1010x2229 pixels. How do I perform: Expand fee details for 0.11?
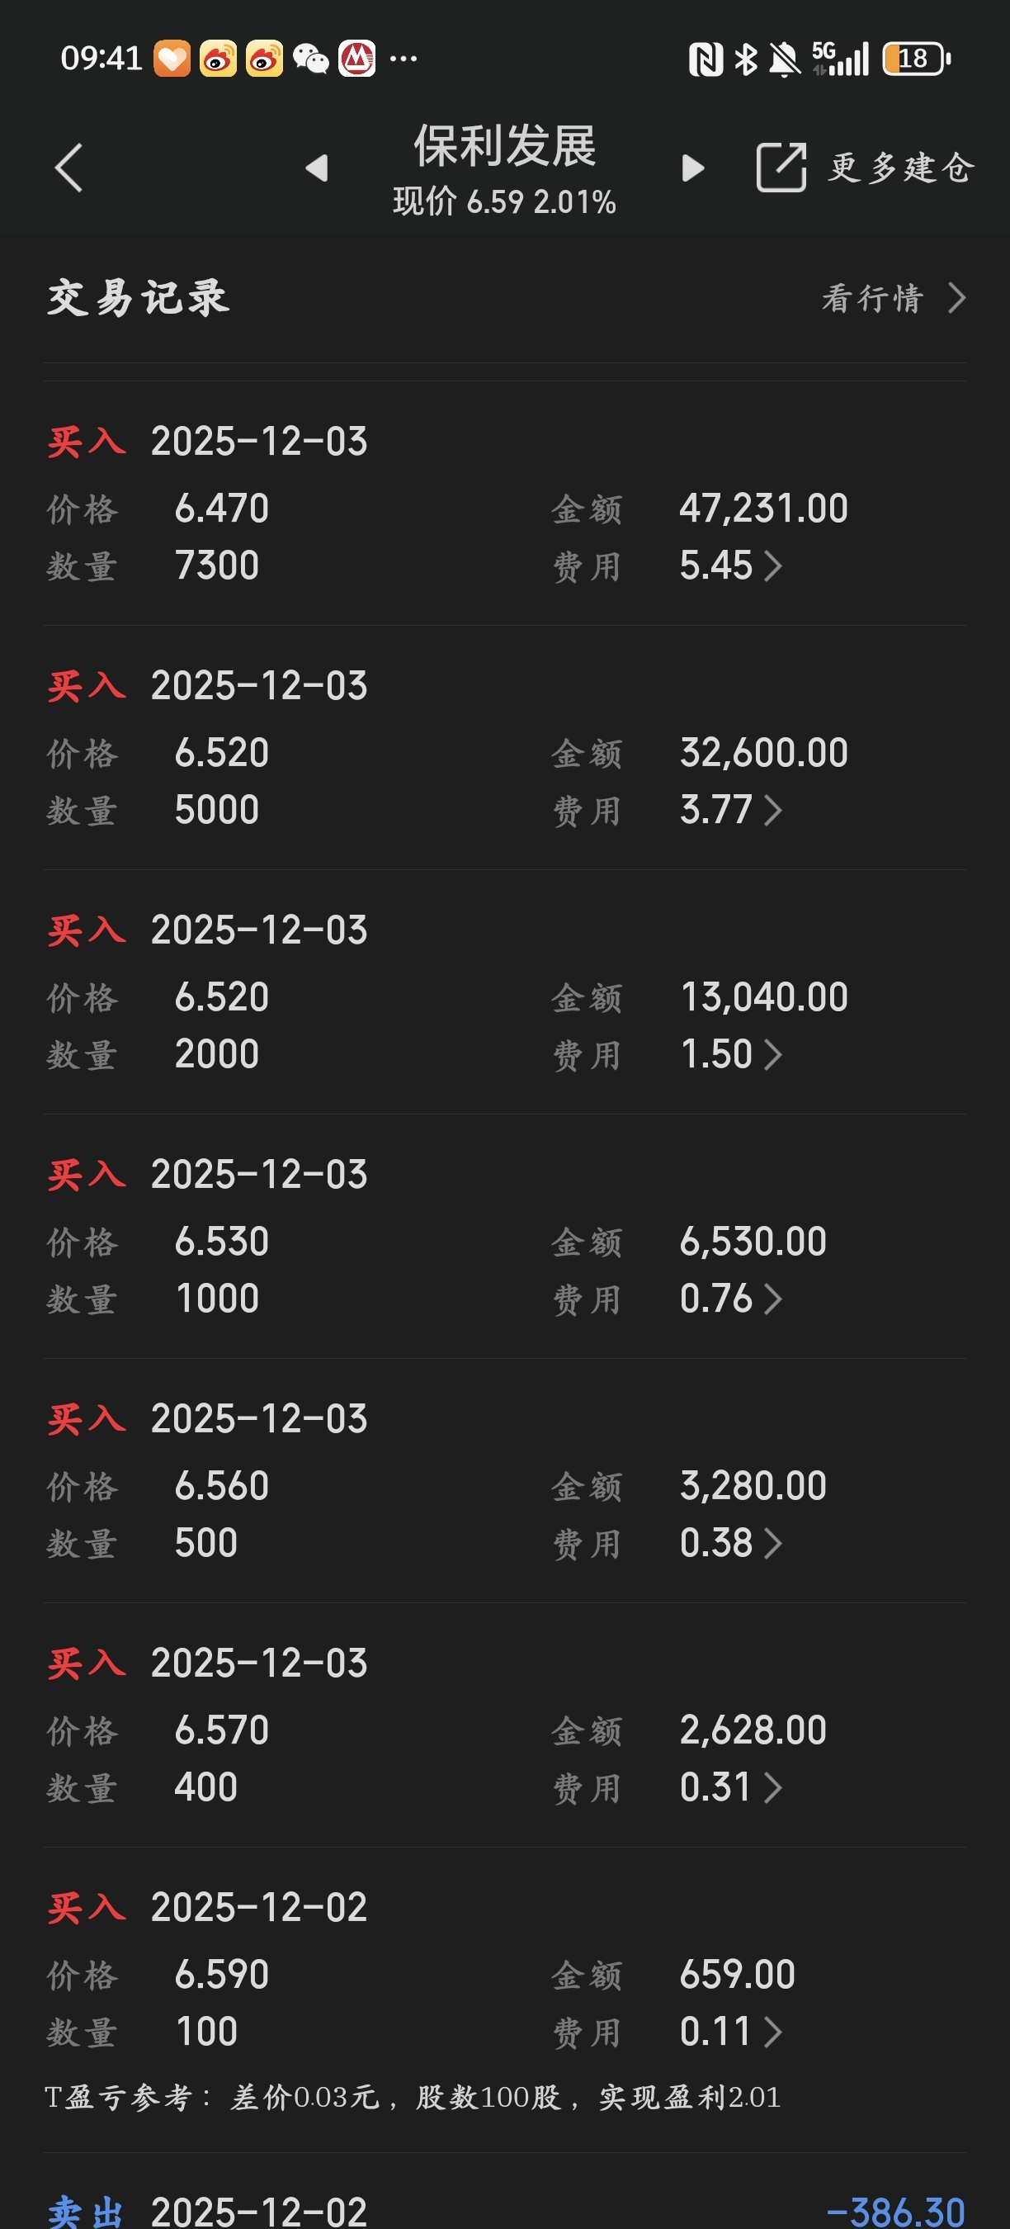(773, 2032)
